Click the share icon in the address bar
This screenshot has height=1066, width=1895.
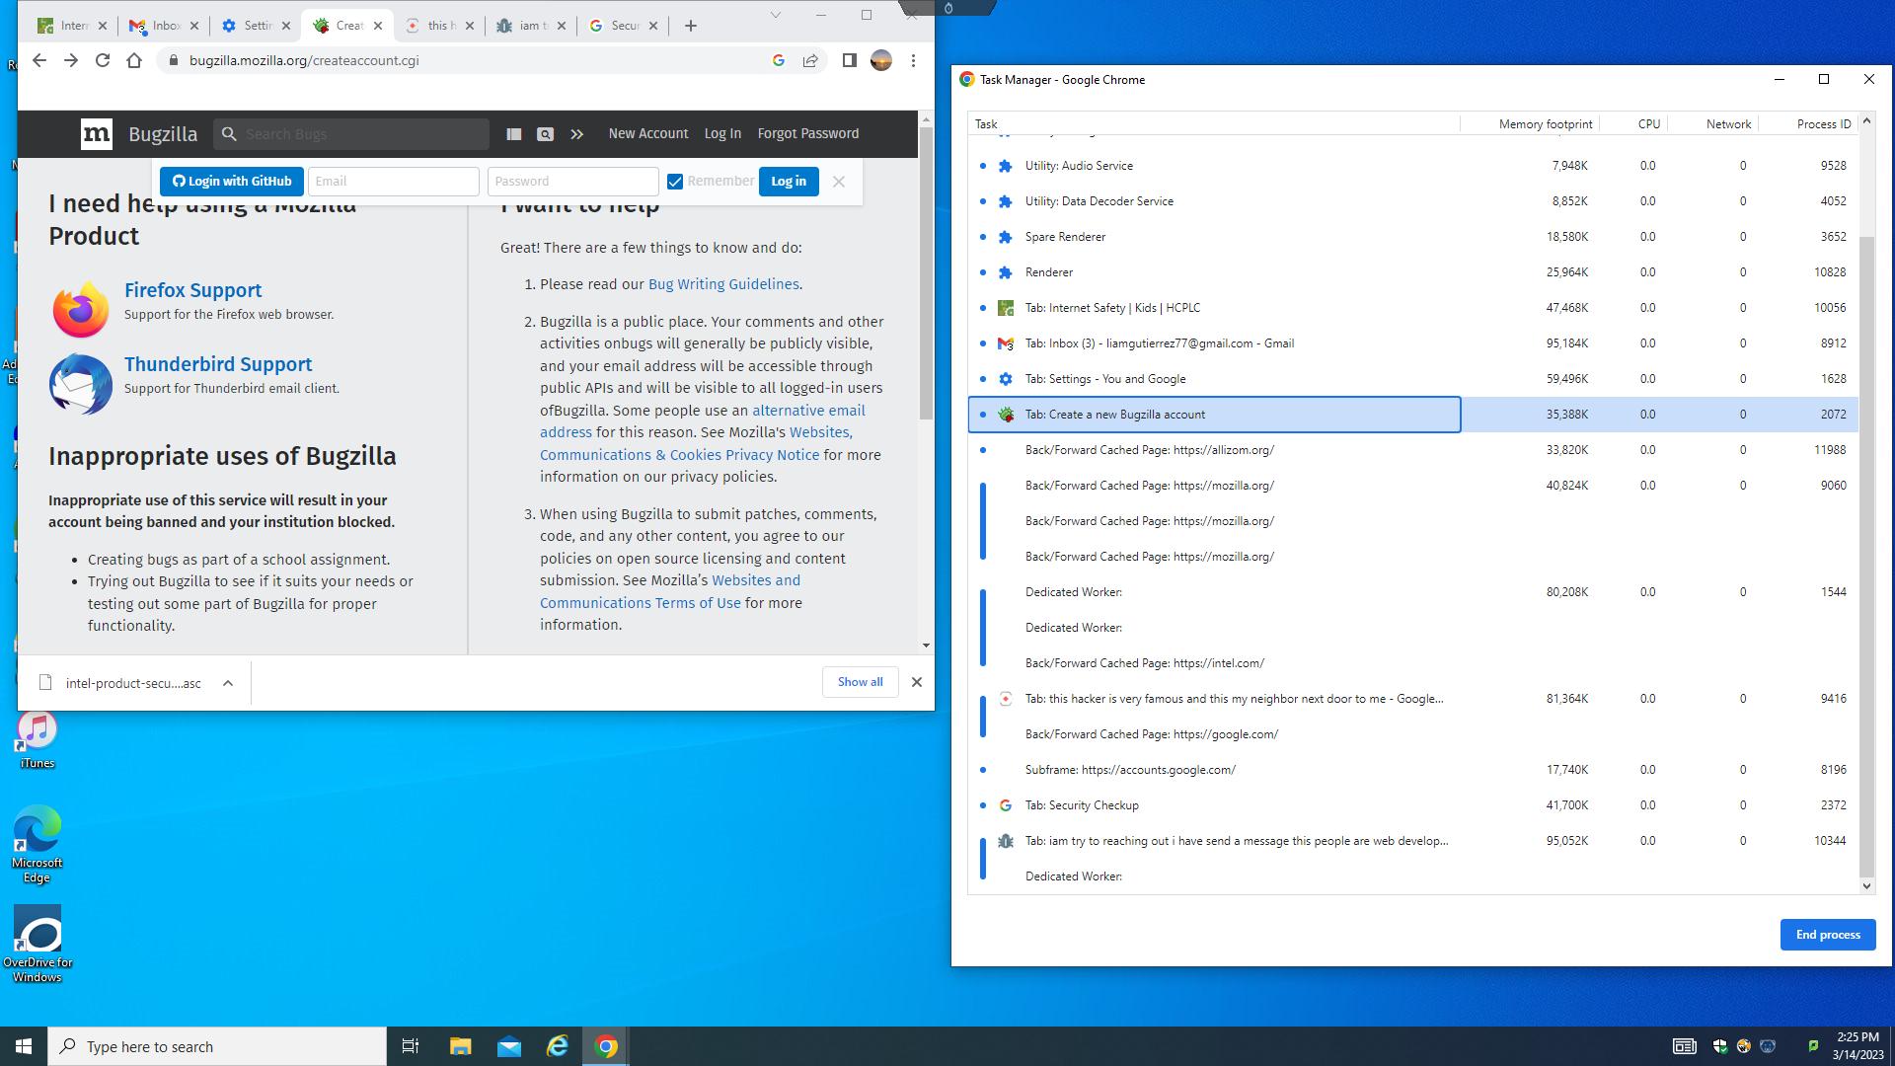pos(811,60)
